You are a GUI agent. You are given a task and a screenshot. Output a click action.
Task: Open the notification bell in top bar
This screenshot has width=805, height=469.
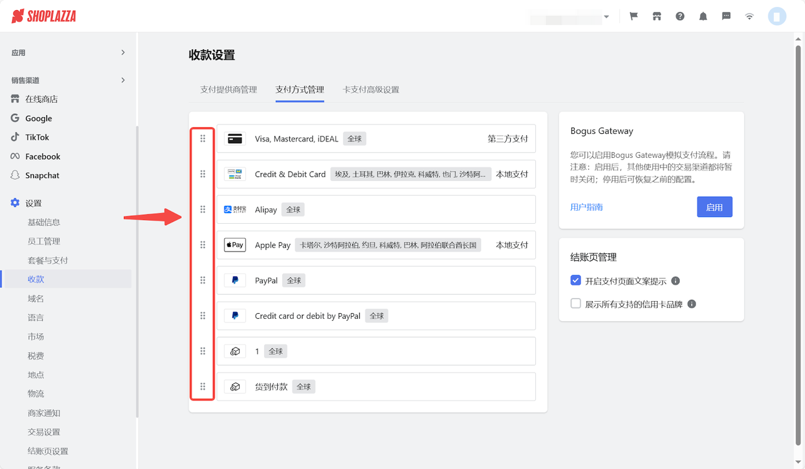(x=703, y=16)
